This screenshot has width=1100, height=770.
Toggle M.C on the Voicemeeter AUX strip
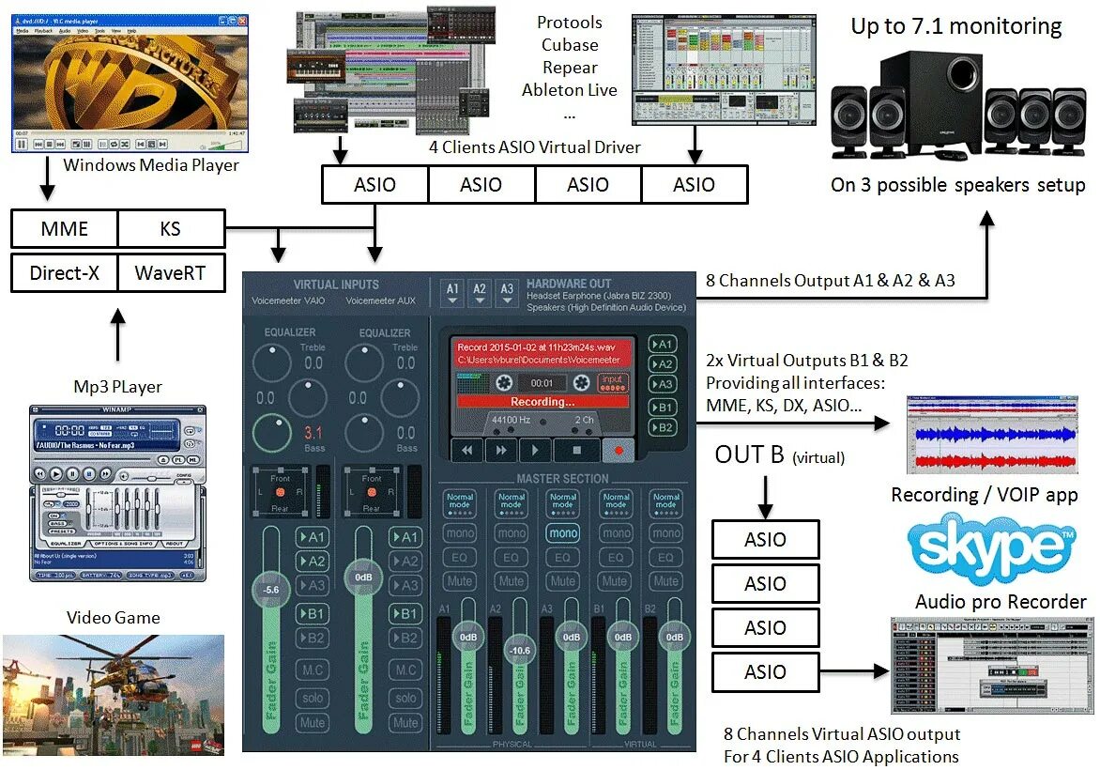[405, 670]
